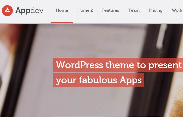Click the Appdev site name text

[x=29, y=11]
